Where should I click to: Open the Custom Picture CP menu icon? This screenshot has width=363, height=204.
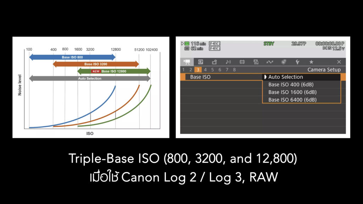tap(200, 62)
